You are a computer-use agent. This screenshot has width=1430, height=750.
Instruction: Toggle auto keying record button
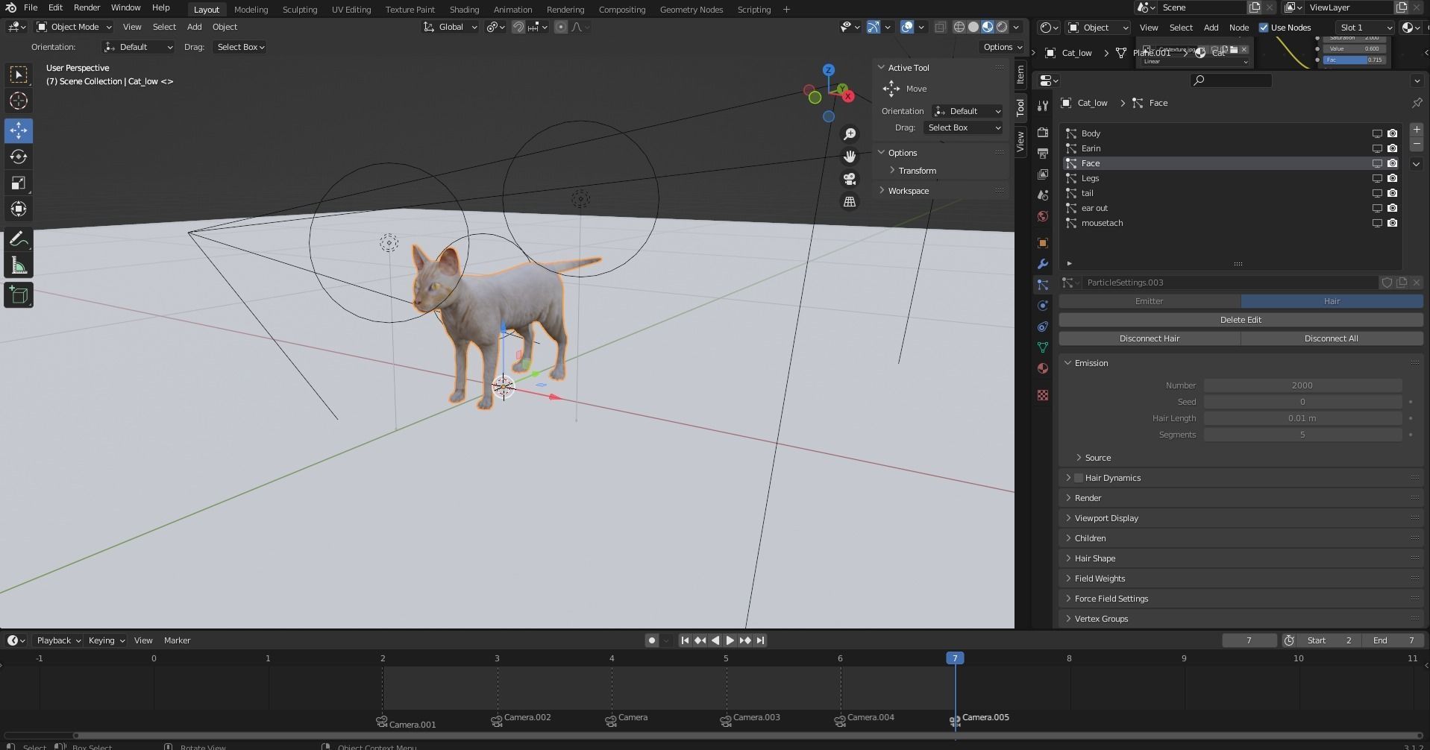(652, 640)
